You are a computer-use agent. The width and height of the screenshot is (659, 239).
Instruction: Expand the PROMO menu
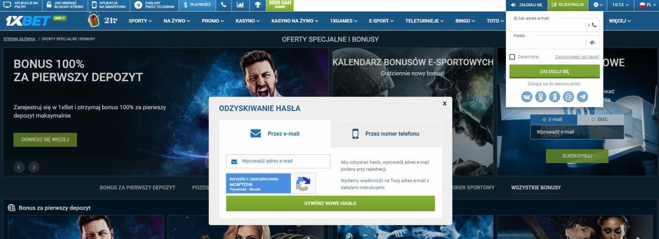pyautogui.click(x=213, y=21)
